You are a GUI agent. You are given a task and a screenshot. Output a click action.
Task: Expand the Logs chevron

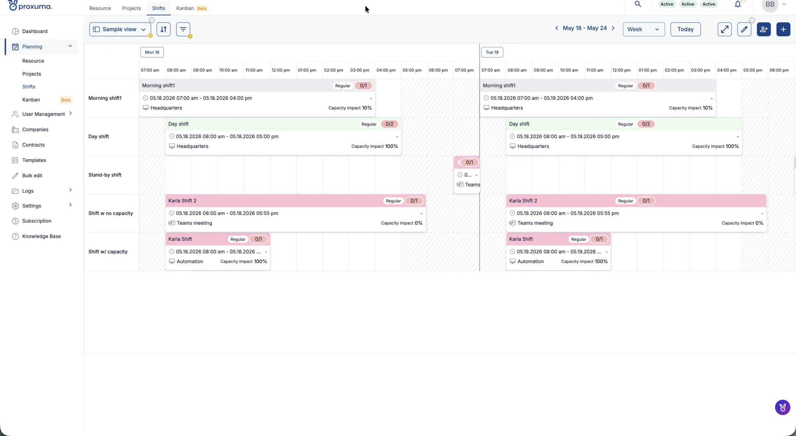[x=70, y=190]
